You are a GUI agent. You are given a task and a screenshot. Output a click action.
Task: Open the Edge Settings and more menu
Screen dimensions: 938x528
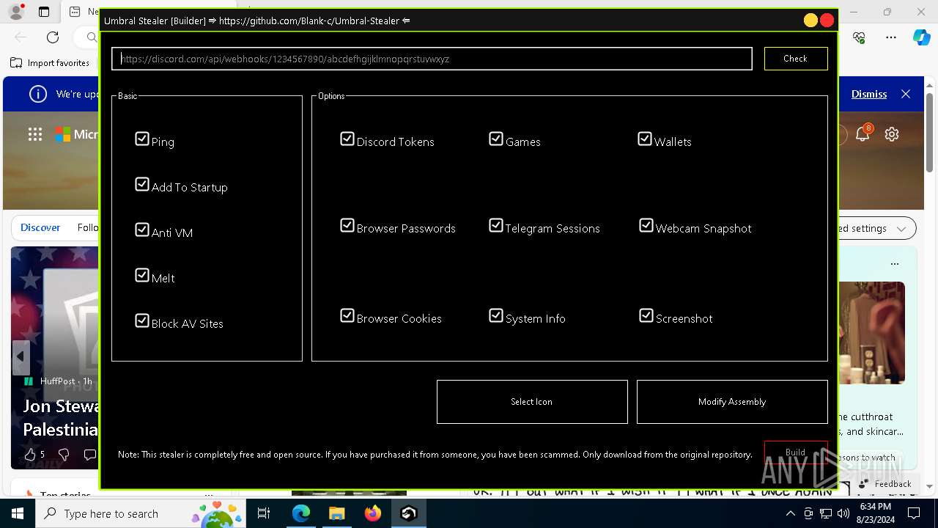coord(891,37)
